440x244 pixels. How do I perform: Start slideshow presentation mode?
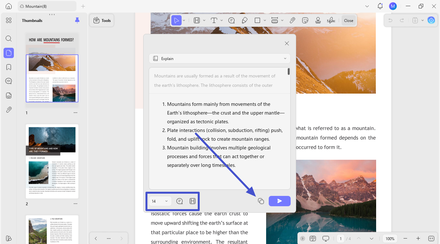click(326, 239)
